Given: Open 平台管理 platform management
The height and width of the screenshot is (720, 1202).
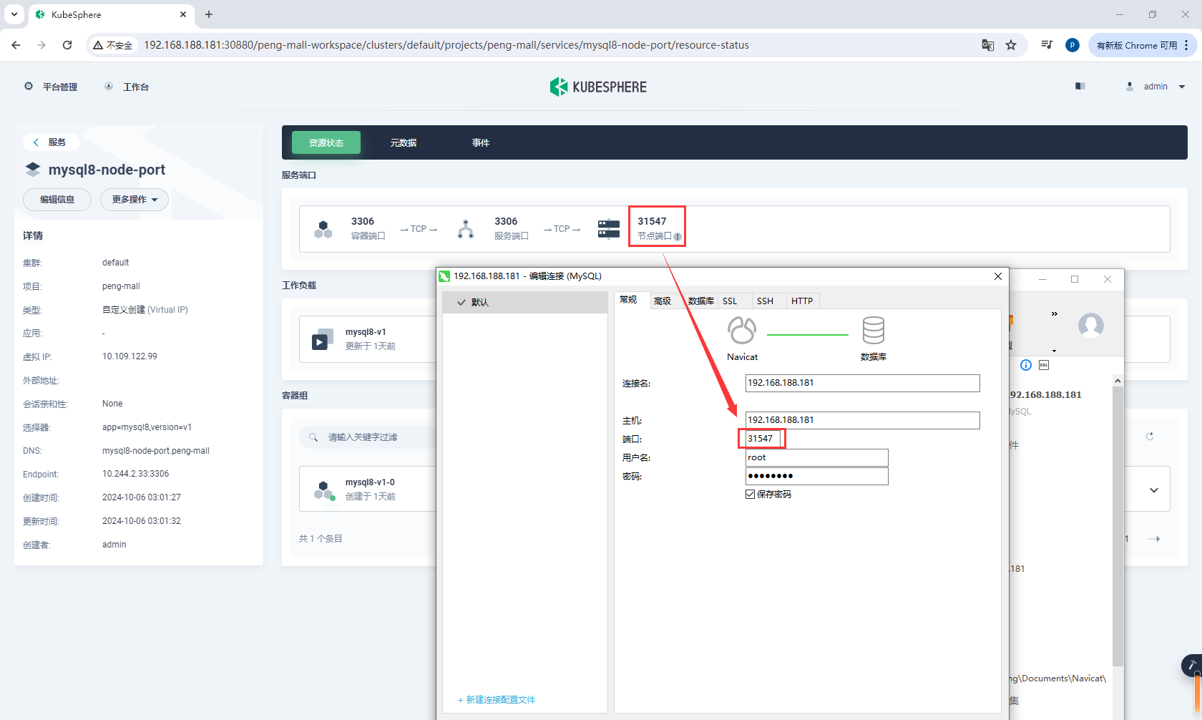Looking at the screenshot, I should tap(52, 87).
